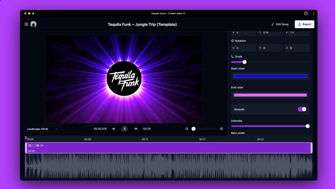Click the Edit Song button
Screen dimensions: 335x189
point(280,24)
